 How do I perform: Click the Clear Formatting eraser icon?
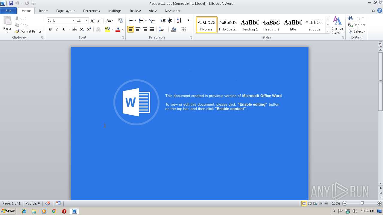click(x=121, y=21)
